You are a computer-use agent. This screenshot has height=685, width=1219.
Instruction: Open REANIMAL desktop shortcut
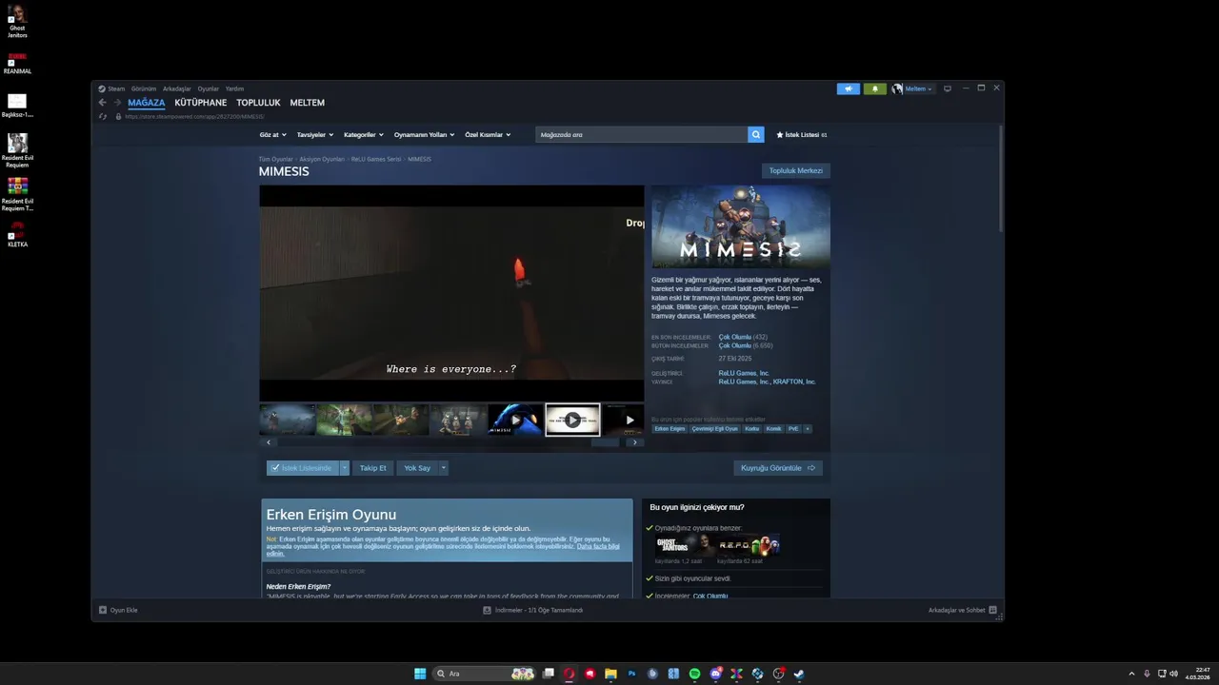click(17, 63)
